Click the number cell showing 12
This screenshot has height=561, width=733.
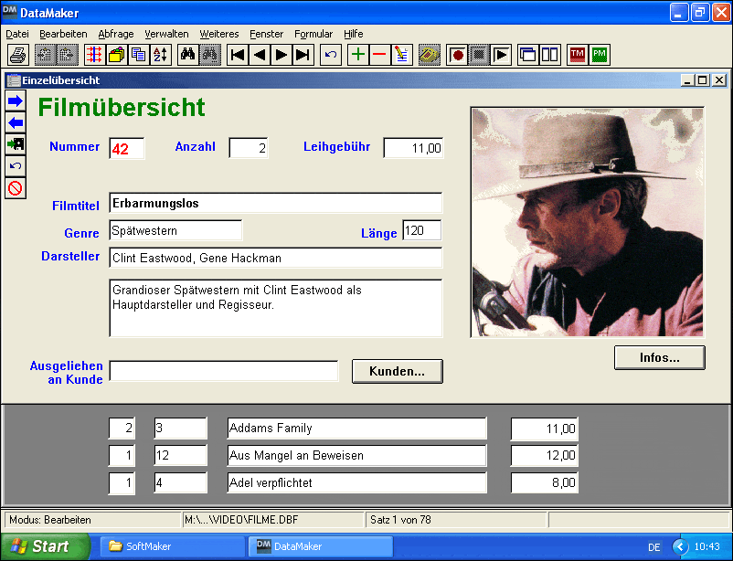point(180,456)
